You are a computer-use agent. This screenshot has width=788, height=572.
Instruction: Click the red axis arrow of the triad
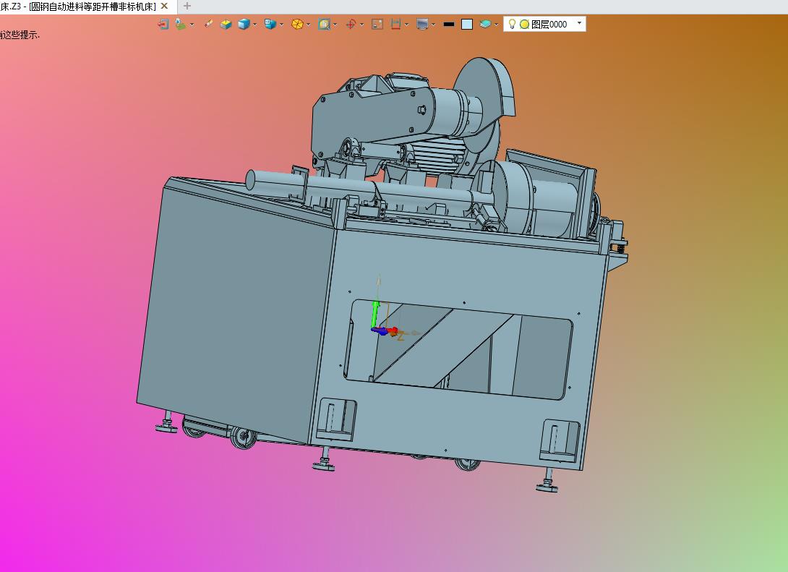[393, 330]
